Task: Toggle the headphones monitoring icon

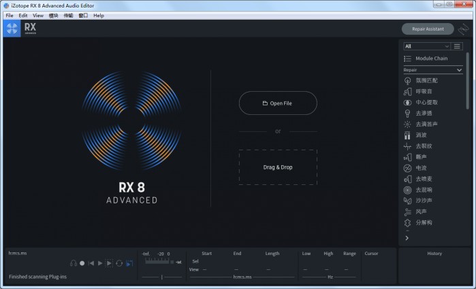Action: coord(73,263)
